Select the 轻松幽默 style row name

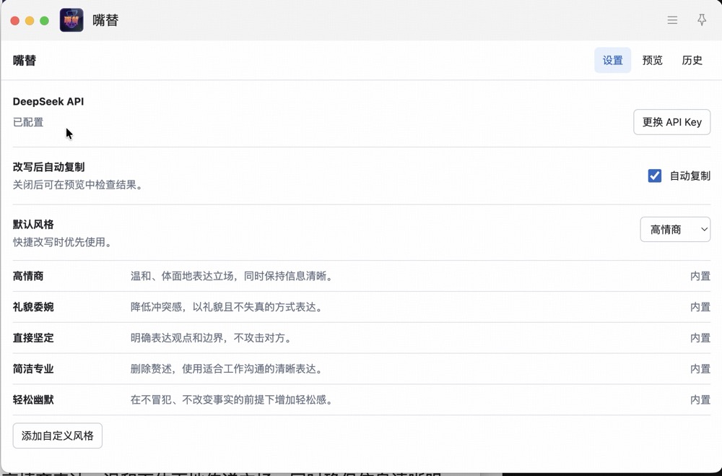(33, 399)
